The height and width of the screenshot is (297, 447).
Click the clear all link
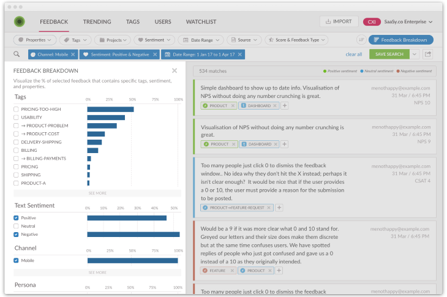(x=353, y=55)
